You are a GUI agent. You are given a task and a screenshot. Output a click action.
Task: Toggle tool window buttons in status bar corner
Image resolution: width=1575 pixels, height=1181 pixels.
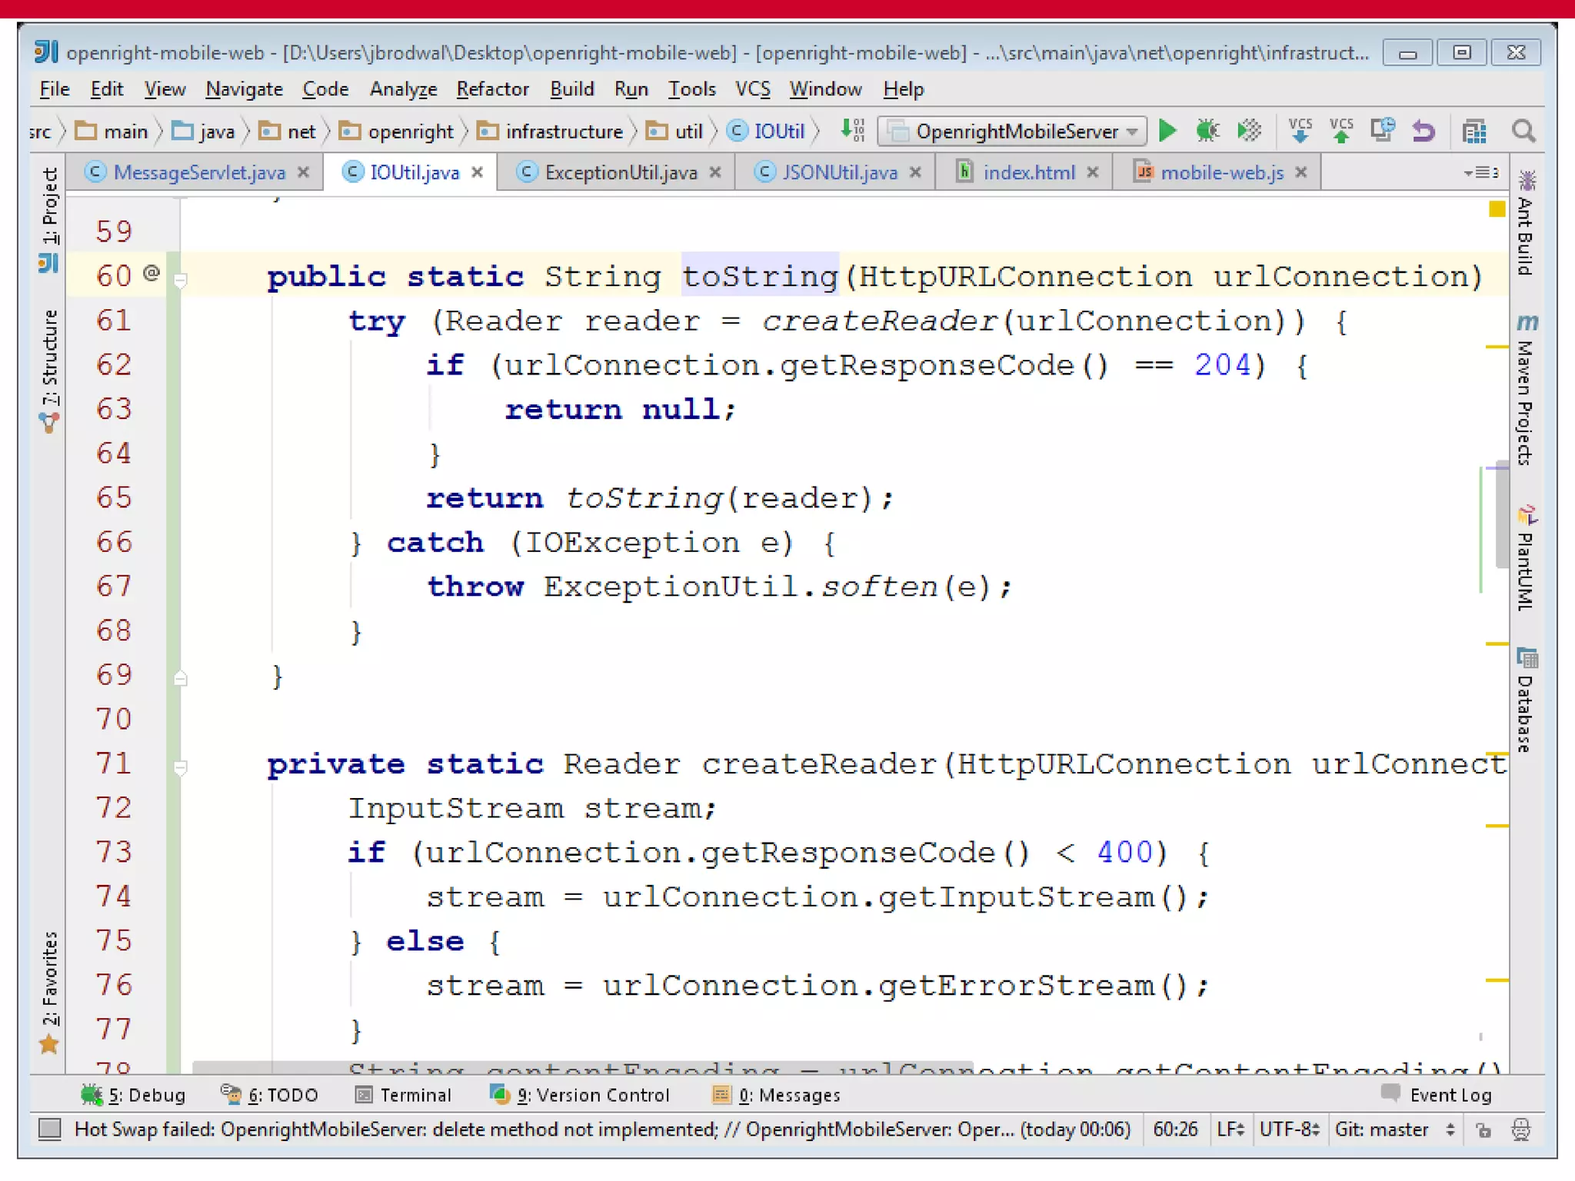(x=50, y=1129)
